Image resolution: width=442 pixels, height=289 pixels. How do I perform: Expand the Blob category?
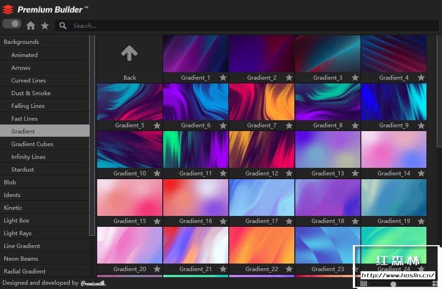[10, 182]
